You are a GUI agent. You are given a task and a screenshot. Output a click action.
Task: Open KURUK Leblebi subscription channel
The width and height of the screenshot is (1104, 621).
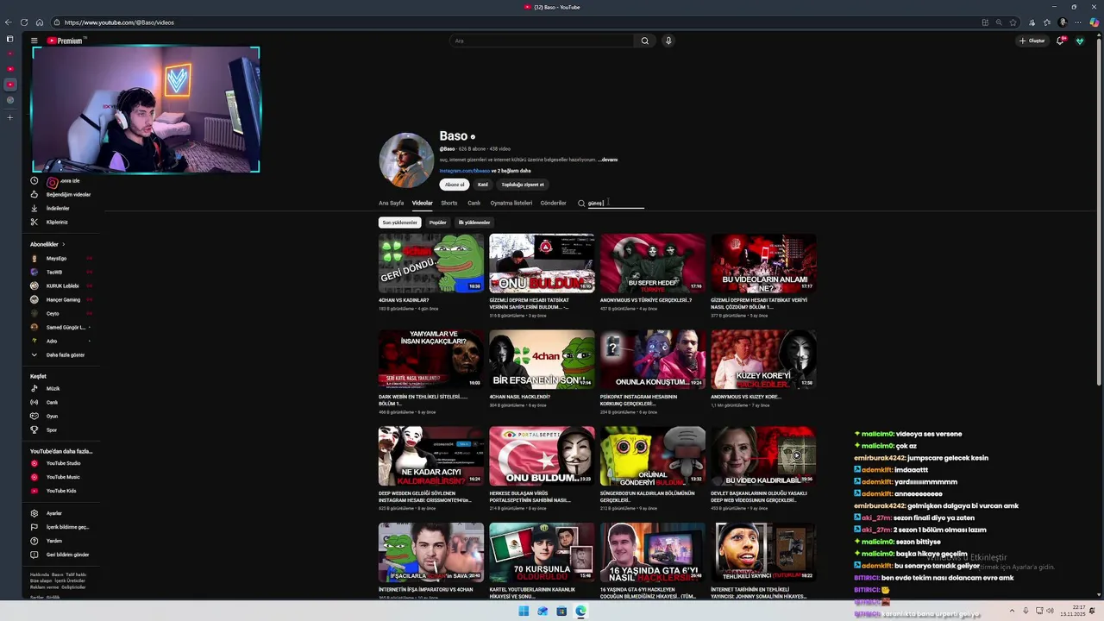click(62, 285)
